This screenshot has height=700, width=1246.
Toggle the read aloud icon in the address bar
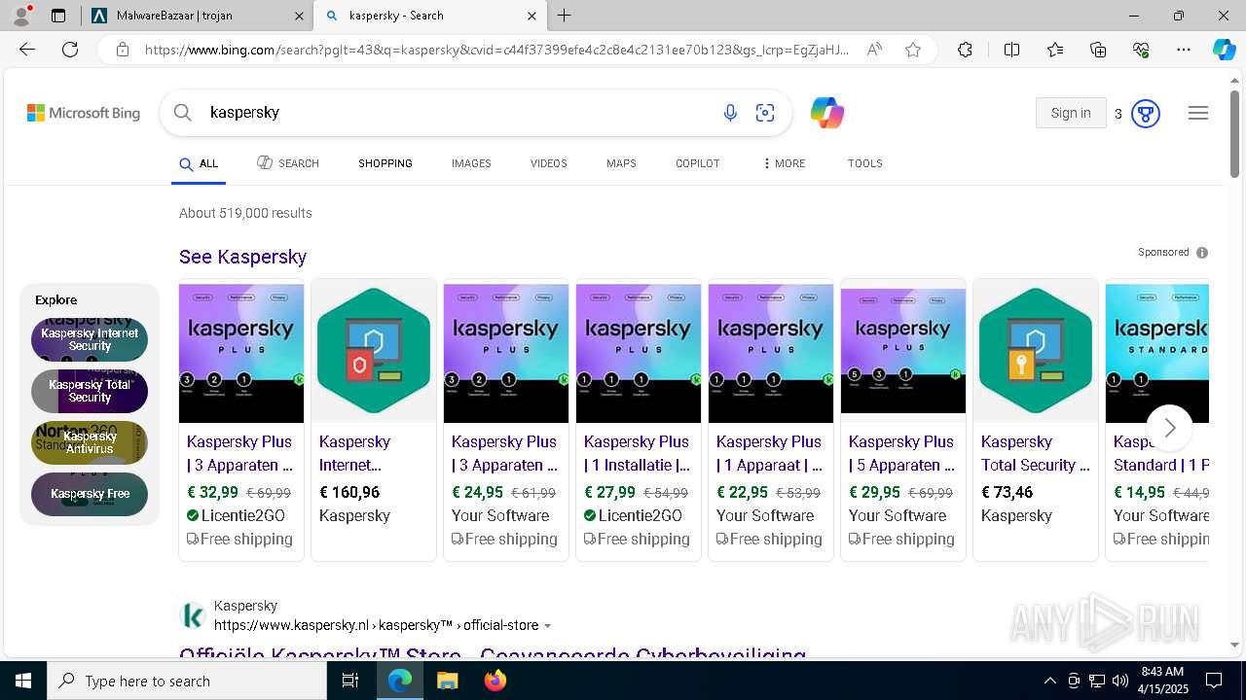click(874, 50)
